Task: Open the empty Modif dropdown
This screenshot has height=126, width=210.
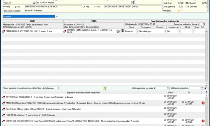Action: [193, 31]
